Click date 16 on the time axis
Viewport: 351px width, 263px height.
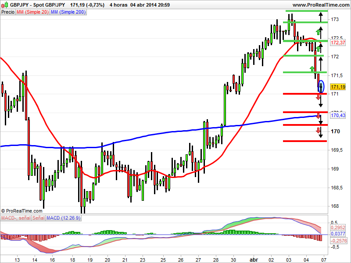52,260
